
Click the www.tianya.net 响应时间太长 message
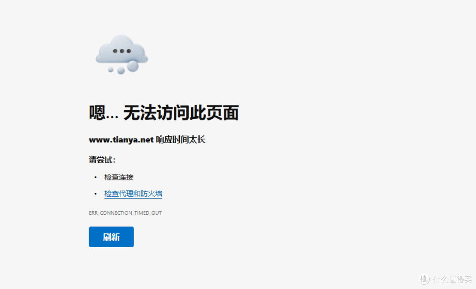coord(147,139)
